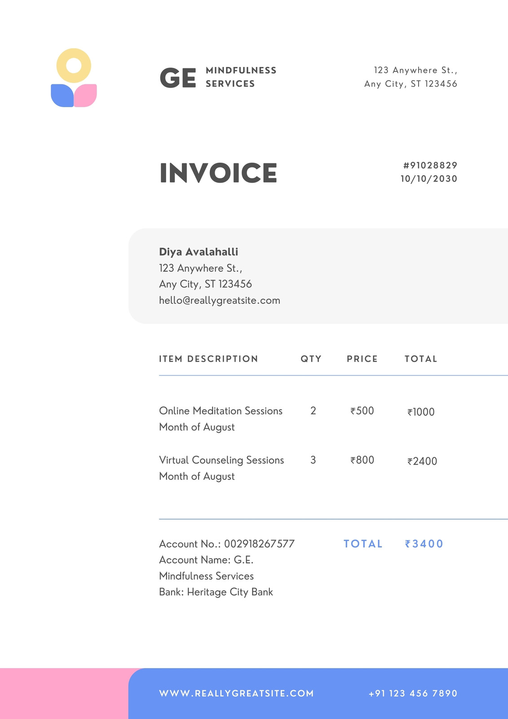508x719 pixels.
Task: Select the Online Meditation Sessions line item
Action: pos(221,411)
